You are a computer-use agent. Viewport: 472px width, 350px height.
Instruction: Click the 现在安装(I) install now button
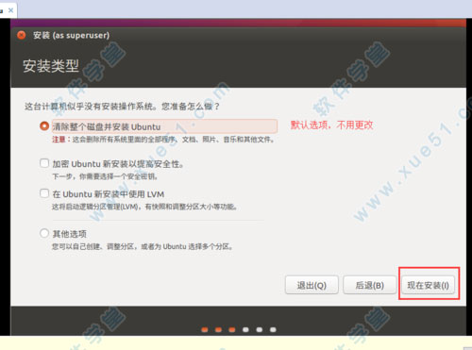click(428, 285)
